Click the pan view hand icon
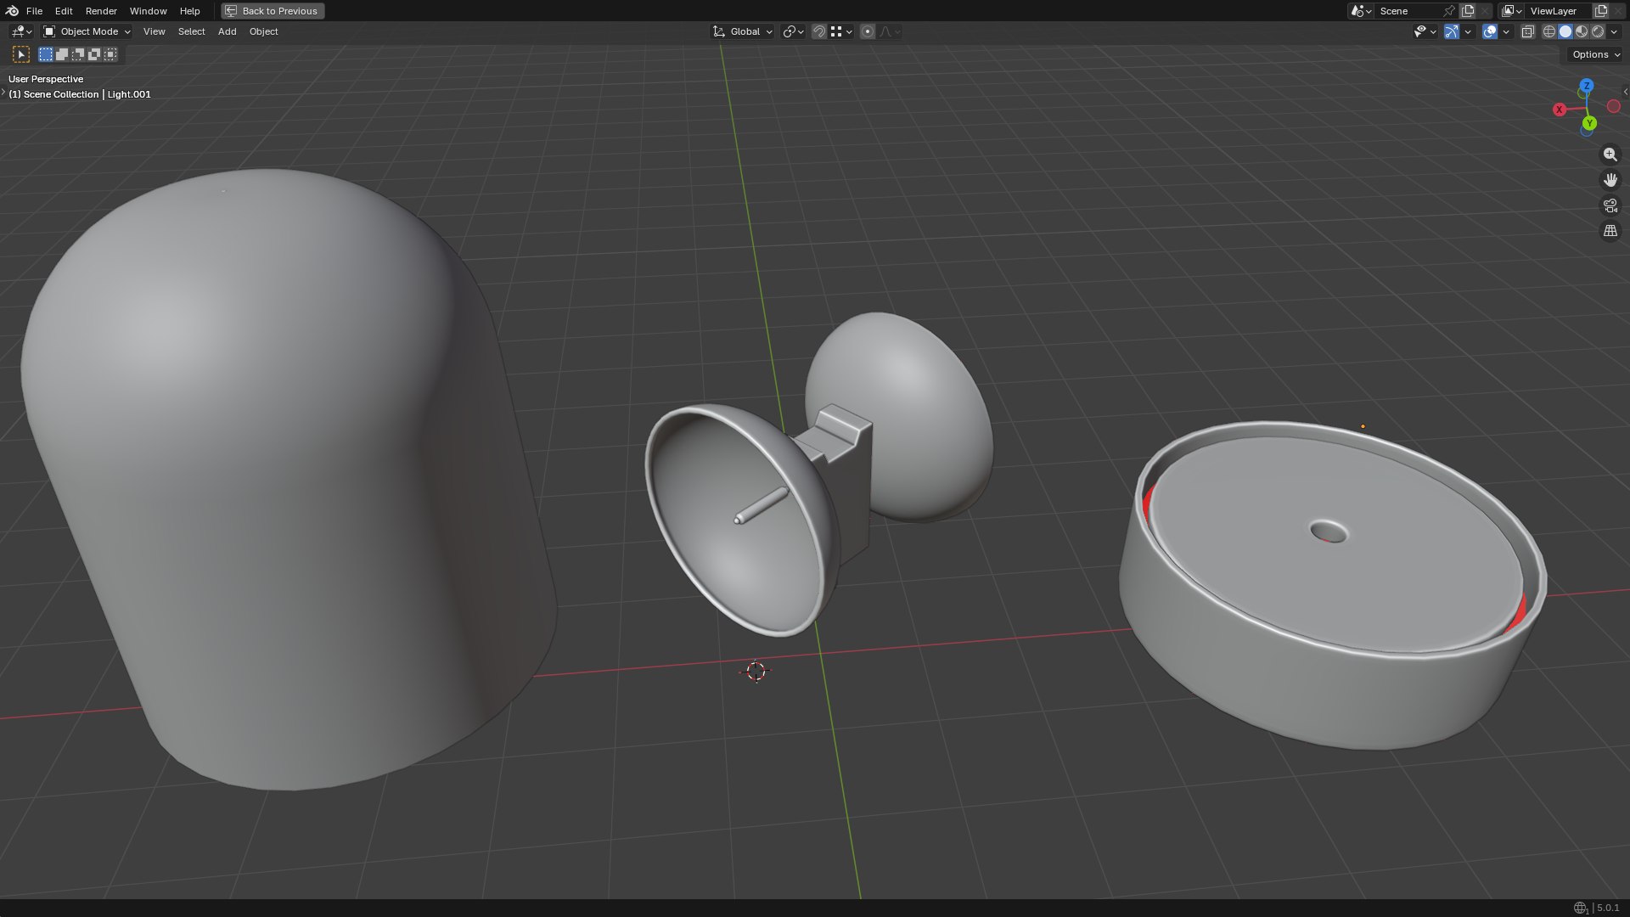This screenshot has height=917, width=1630. (x=1610, y=180)
